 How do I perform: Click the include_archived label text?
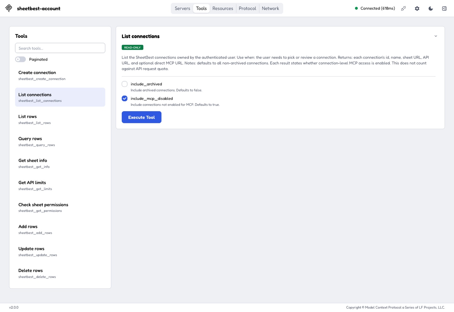tap(146, 84)
